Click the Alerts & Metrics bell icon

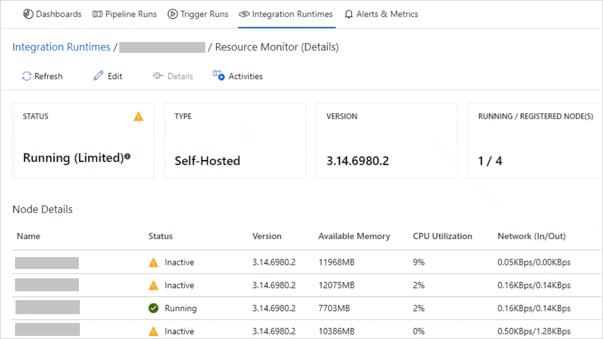tap(348, 14)
